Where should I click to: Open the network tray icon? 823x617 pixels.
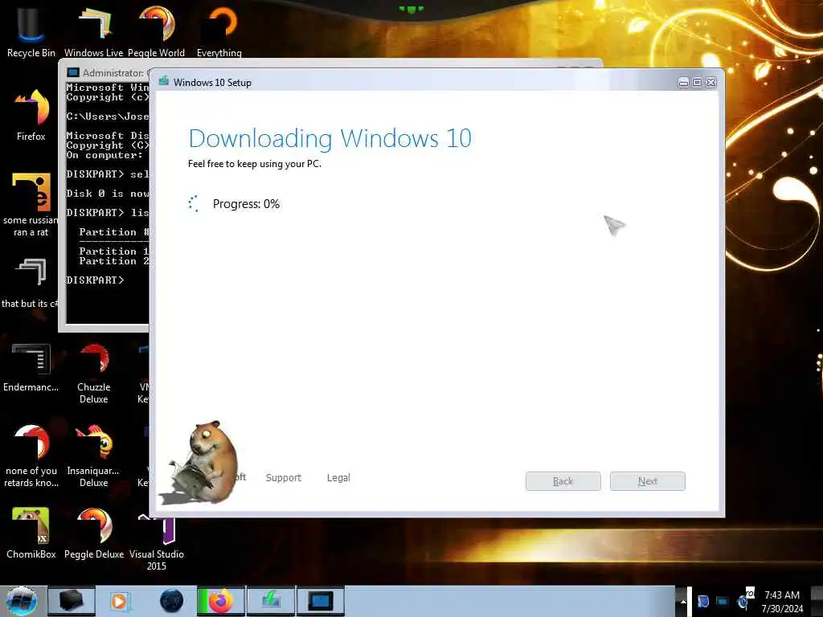click(723, 601)
